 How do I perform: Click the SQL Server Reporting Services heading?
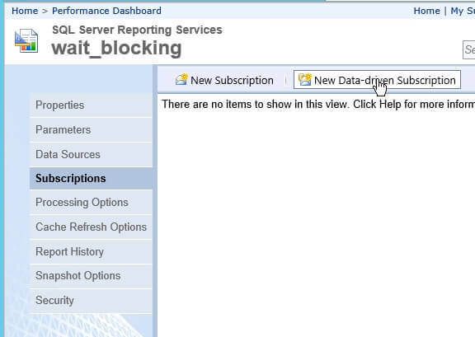point(137,30)
